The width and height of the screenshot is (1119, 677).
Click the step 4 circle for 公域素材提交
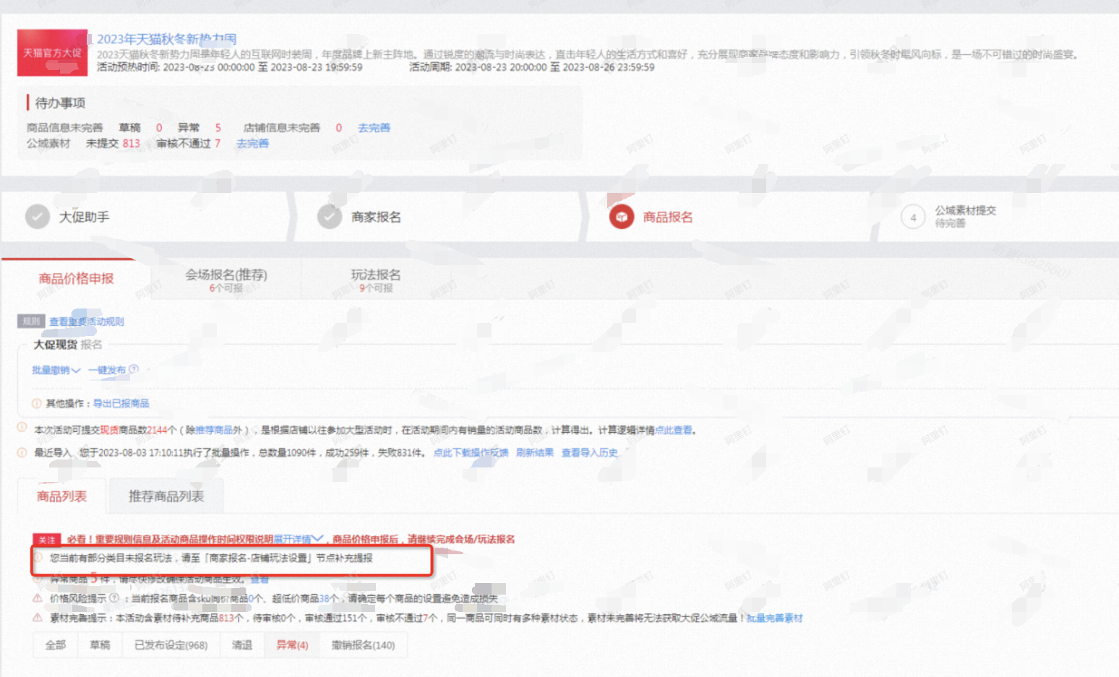913,217
